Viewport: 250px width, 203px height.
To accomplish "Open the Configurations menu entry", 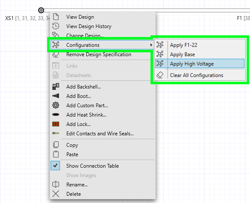I will (x=102, y=45).
